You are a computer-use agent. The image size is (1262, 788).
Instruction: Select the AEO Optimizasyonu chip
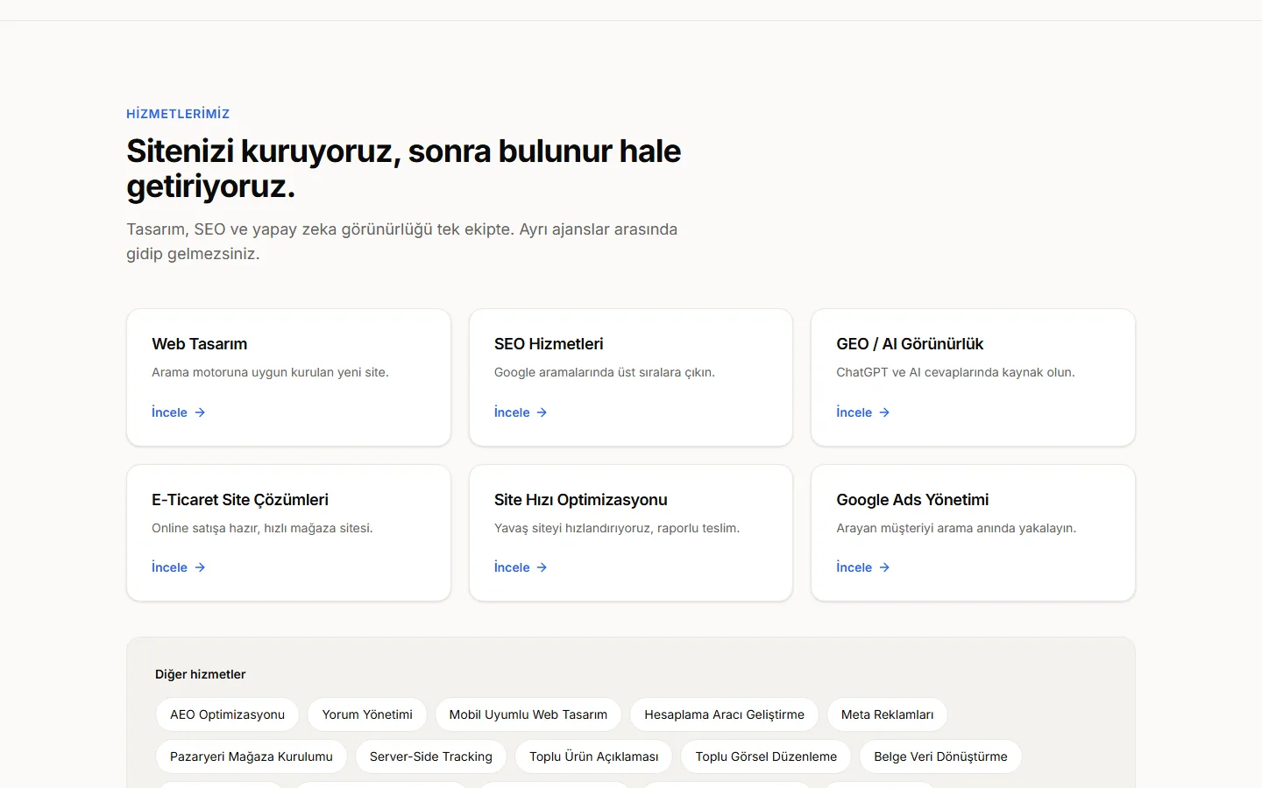[x=227, y=714]
